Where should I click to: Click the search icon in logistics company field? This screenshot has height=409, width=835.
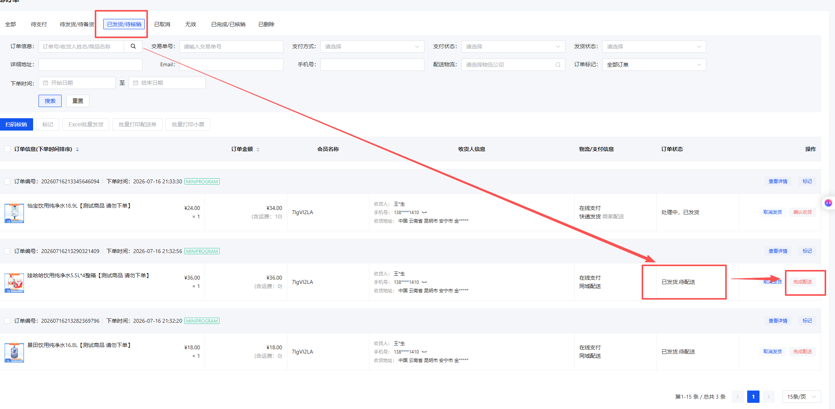click(x=558, y=65)
